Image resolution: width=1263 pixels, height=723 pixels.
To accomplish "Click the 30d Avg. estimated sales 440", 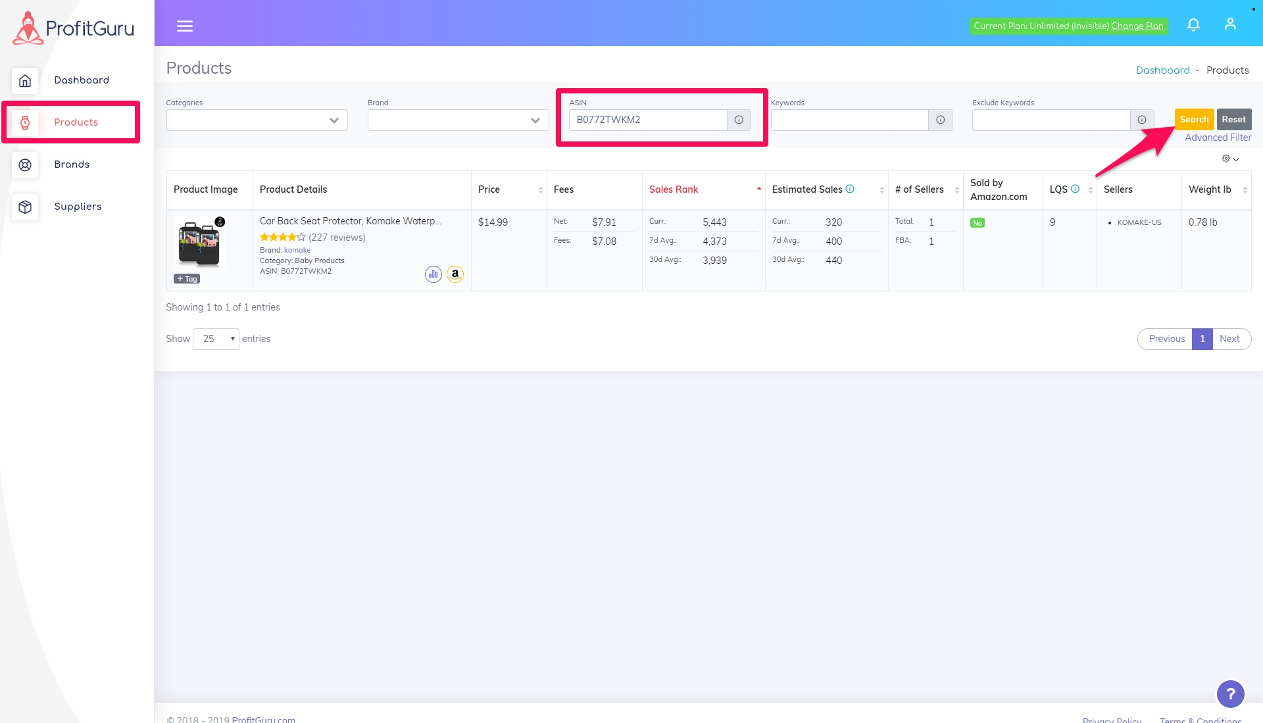I will (833, 261).
